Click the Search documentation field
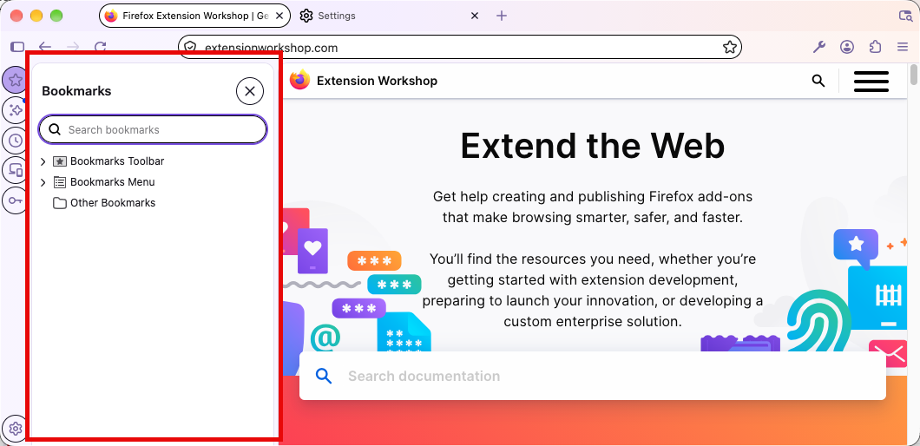The image size is (920, 446). click(593, 377)
